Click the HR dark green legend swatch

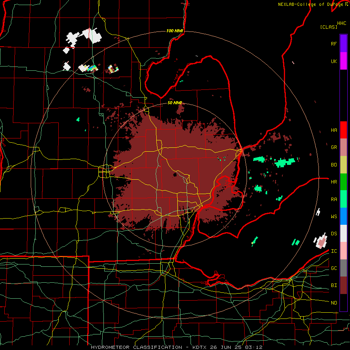tap(343, 182)
